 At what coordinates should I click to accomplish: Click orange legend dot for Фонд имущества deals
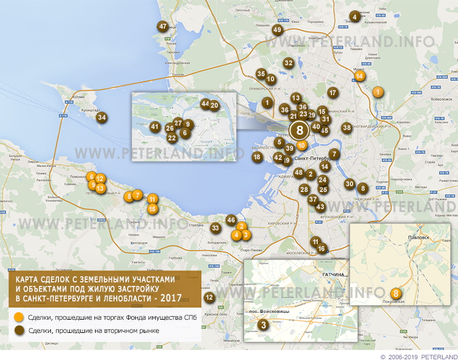coord(19,317)
